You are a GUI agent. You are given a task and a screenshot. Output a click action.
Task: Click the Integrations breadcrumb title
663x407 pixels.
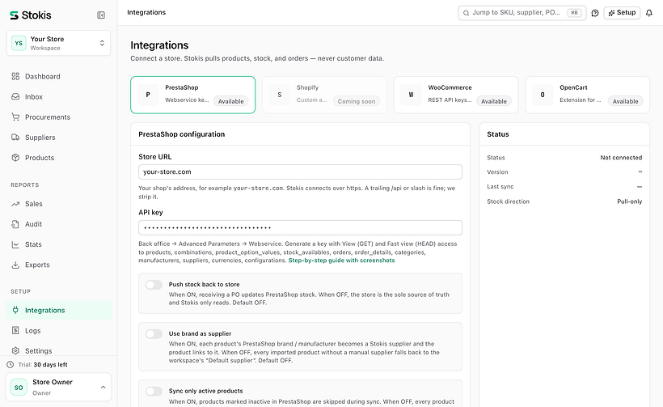click(x=146, y=13)
